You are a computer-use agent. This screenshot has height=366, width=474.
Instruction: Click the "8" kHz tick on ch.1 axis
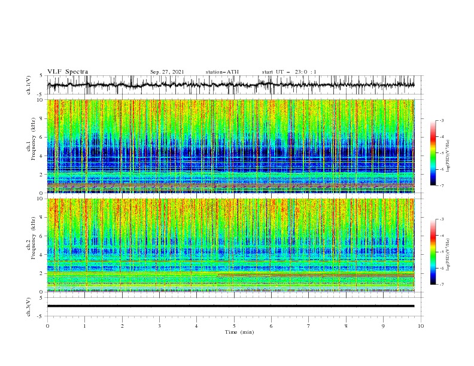tap(42, 118)
